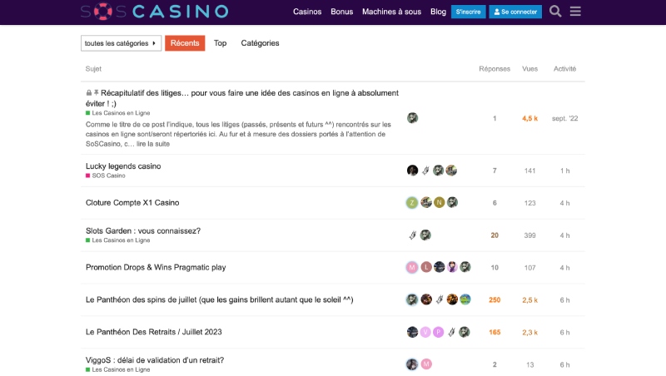Click reply count 20 on Slots Garden row
Screen dimensions: 666x376
tap(495, 235)
